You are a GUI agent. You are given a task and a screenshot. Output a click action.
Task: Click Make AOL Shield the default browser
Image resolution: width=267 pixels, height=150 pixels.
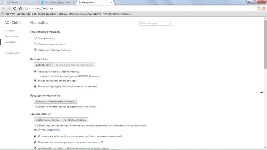tap(55, 101)
